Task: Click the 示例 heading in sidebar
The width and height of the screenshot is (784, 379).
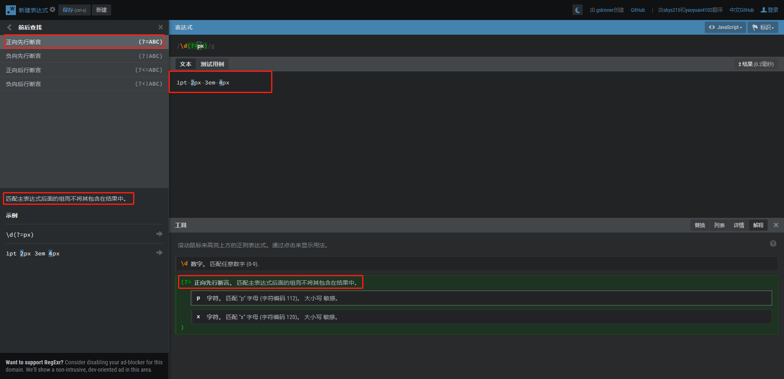Action: coord(12,215)
